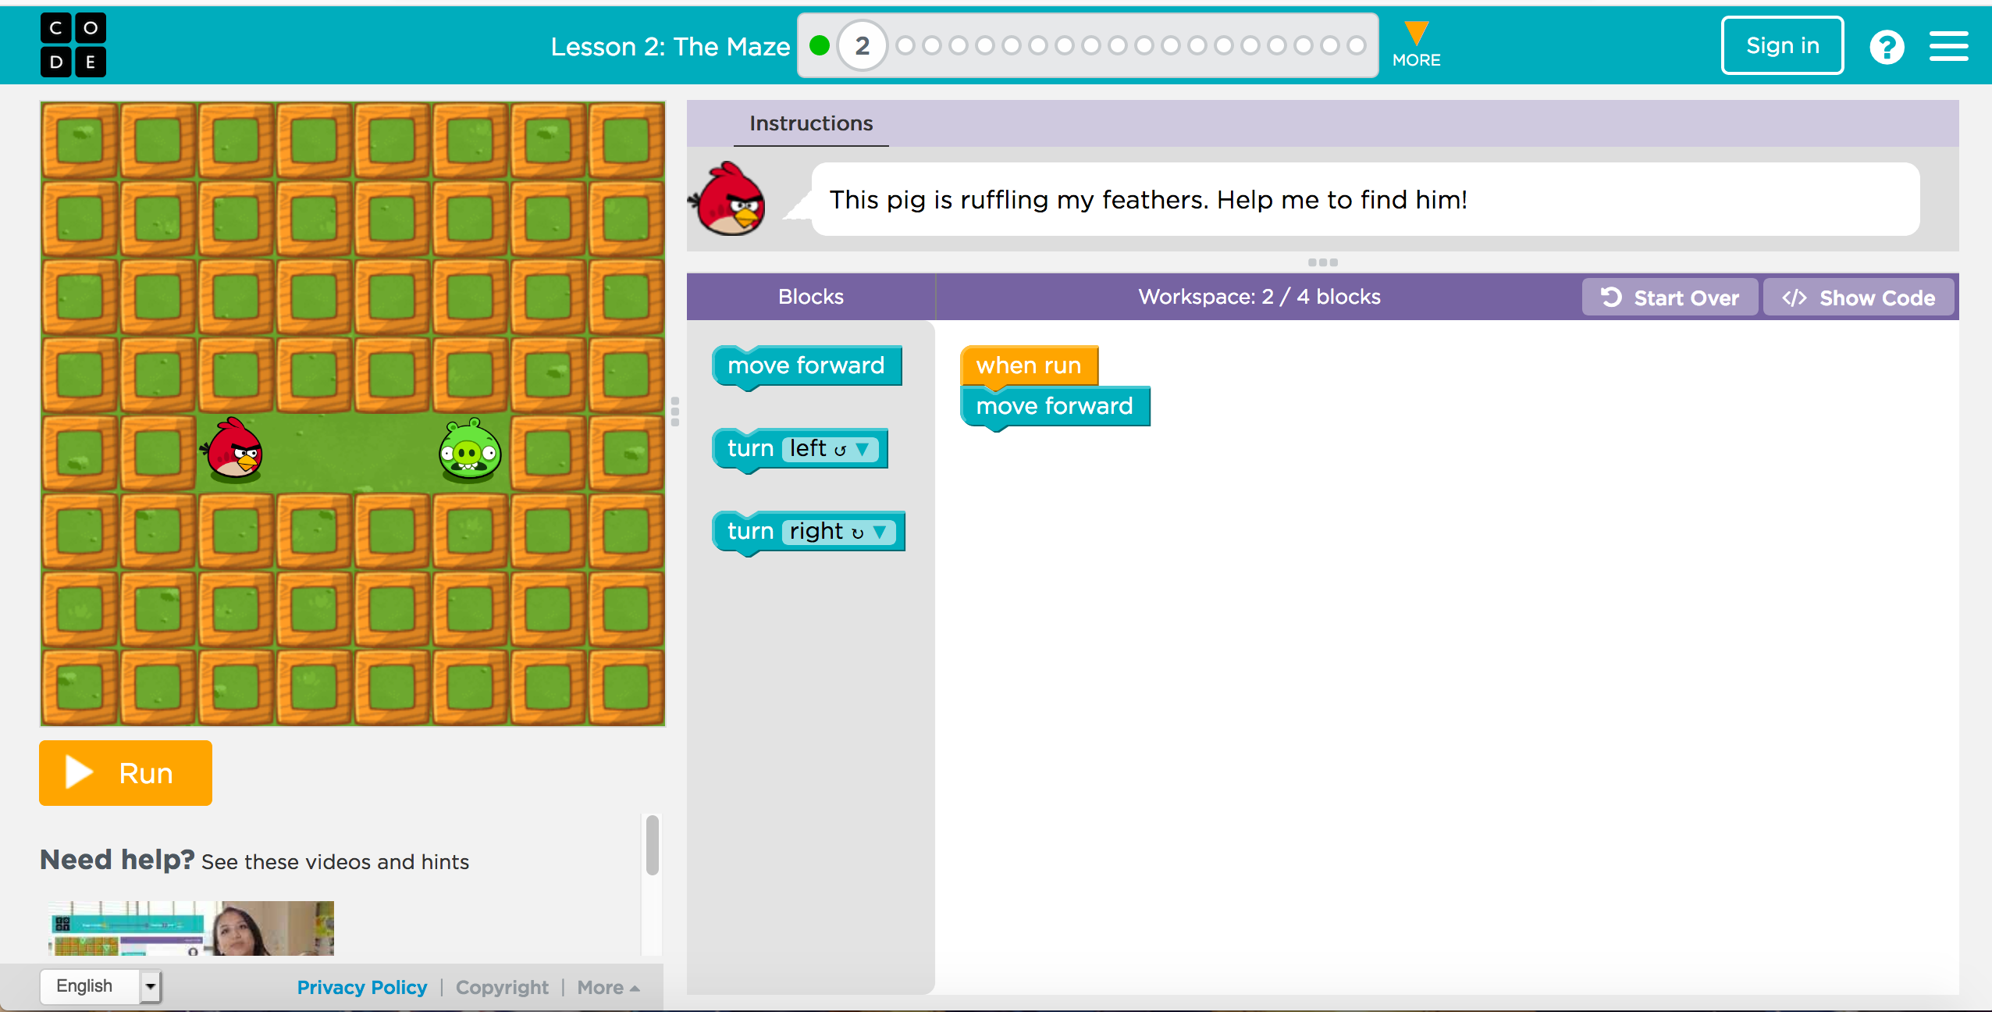Go to completed level 1 green dot
Image resolution: width=1992 pixels, height=1012 pixels.
click(x=820, y=46)
